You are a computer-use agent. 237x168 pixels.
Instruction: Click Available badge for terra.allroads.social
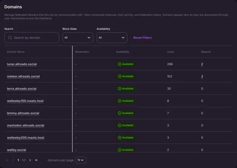[x=126, y=89]
